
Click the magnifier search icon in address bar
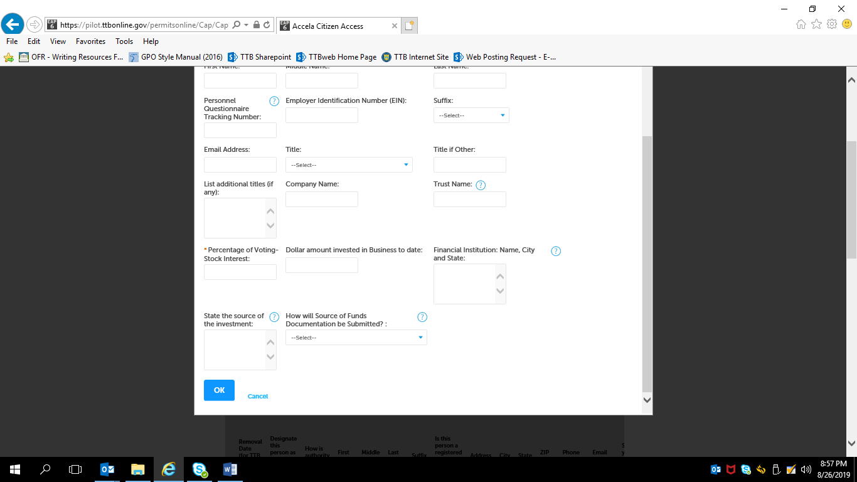point(236,25)
